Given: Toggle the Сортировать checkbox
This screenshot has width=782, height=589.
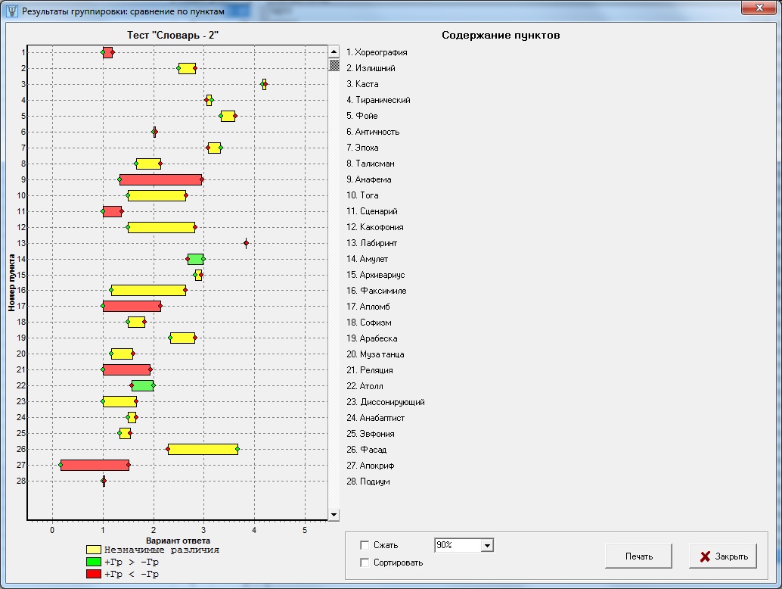Looking at the screenshot, I should (x=365, y=563).
